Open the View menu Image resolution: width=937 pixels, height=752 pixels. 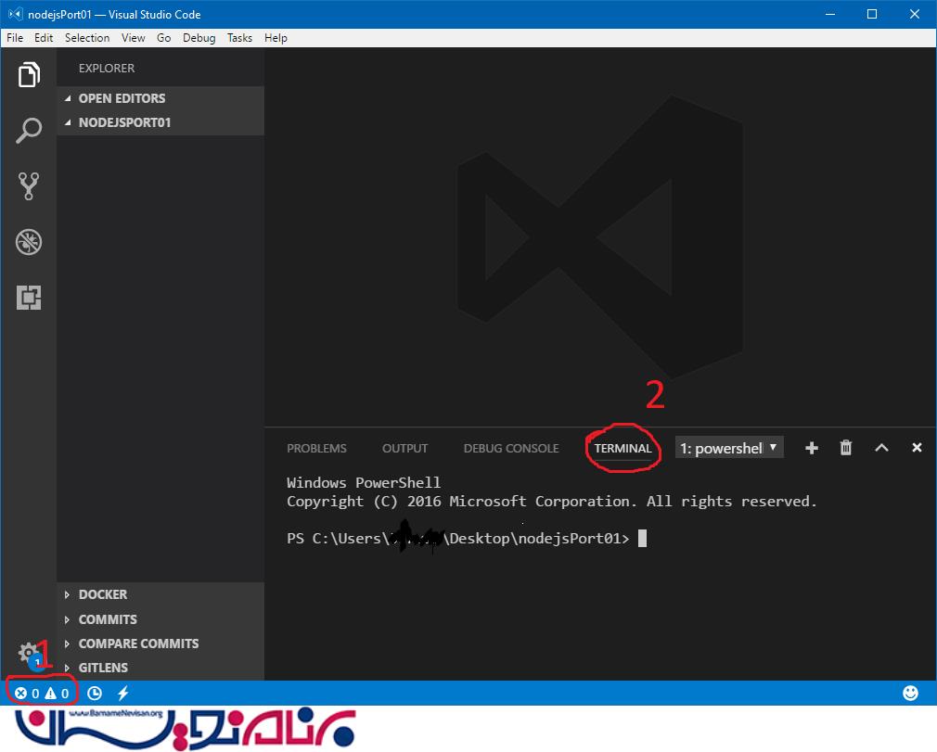click(x=134, y=38)
